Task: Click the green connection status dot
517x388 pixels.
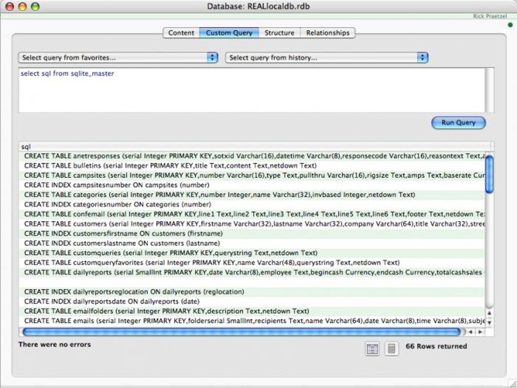Action: click(510, 25)
